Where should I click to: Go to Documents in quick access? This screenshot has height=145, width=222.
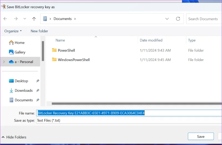24,100
